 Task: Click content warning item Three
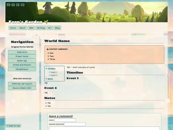52,59
